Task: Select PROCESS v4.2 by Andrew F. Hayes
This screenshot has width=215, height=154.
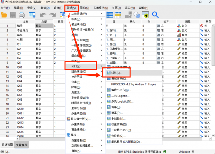Action: click(x=133, y=84)
